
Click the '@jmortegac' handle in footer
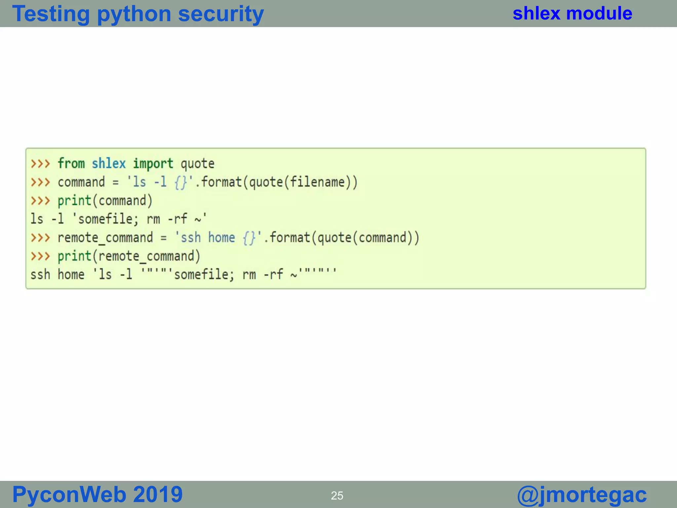582,495
